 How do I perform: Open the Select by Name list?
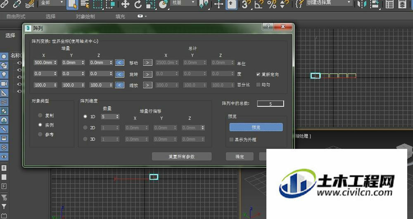pos(85,4)
